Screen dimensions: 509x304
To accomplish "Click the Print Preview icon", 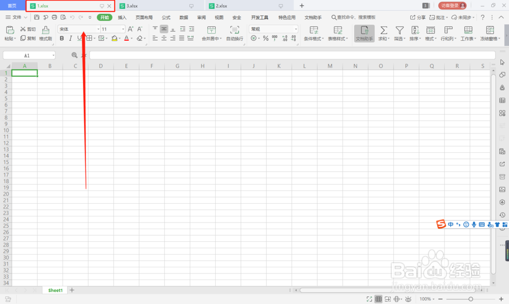I will [x=63, y=17].
